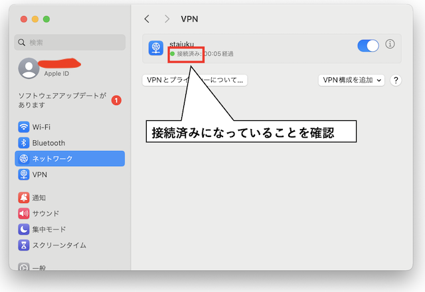Go forward with the right chevron
This screenshot has height=292, width=425.
(167, 19)
